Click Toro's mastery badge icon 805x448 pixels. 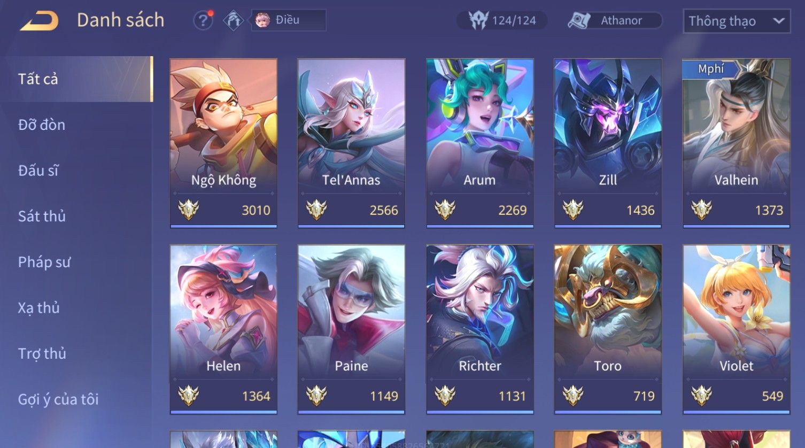573,396
